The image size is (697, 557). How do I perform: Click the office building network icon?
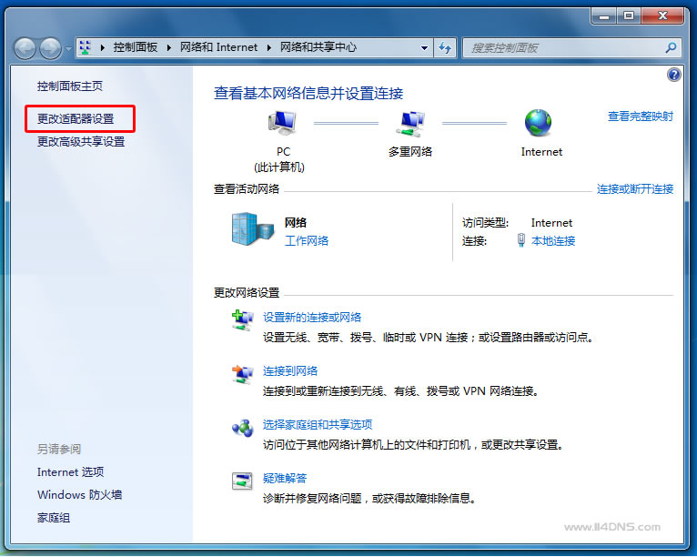click(x=252, y=229)
